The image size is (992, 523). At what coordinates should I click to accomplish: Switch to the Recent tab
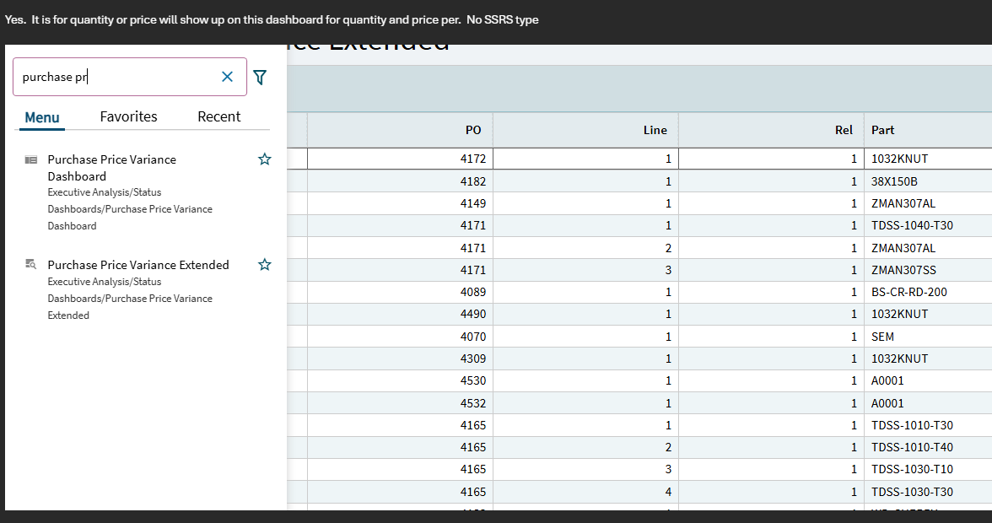pyautogui.click(x=219, y=116)
